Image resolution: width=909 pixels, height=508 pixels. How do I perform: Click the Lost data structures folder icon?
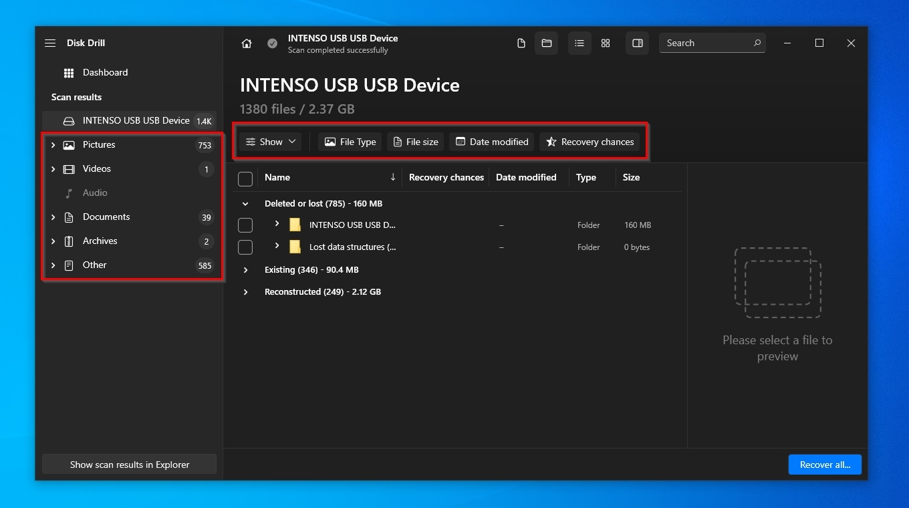coord(295,247)
